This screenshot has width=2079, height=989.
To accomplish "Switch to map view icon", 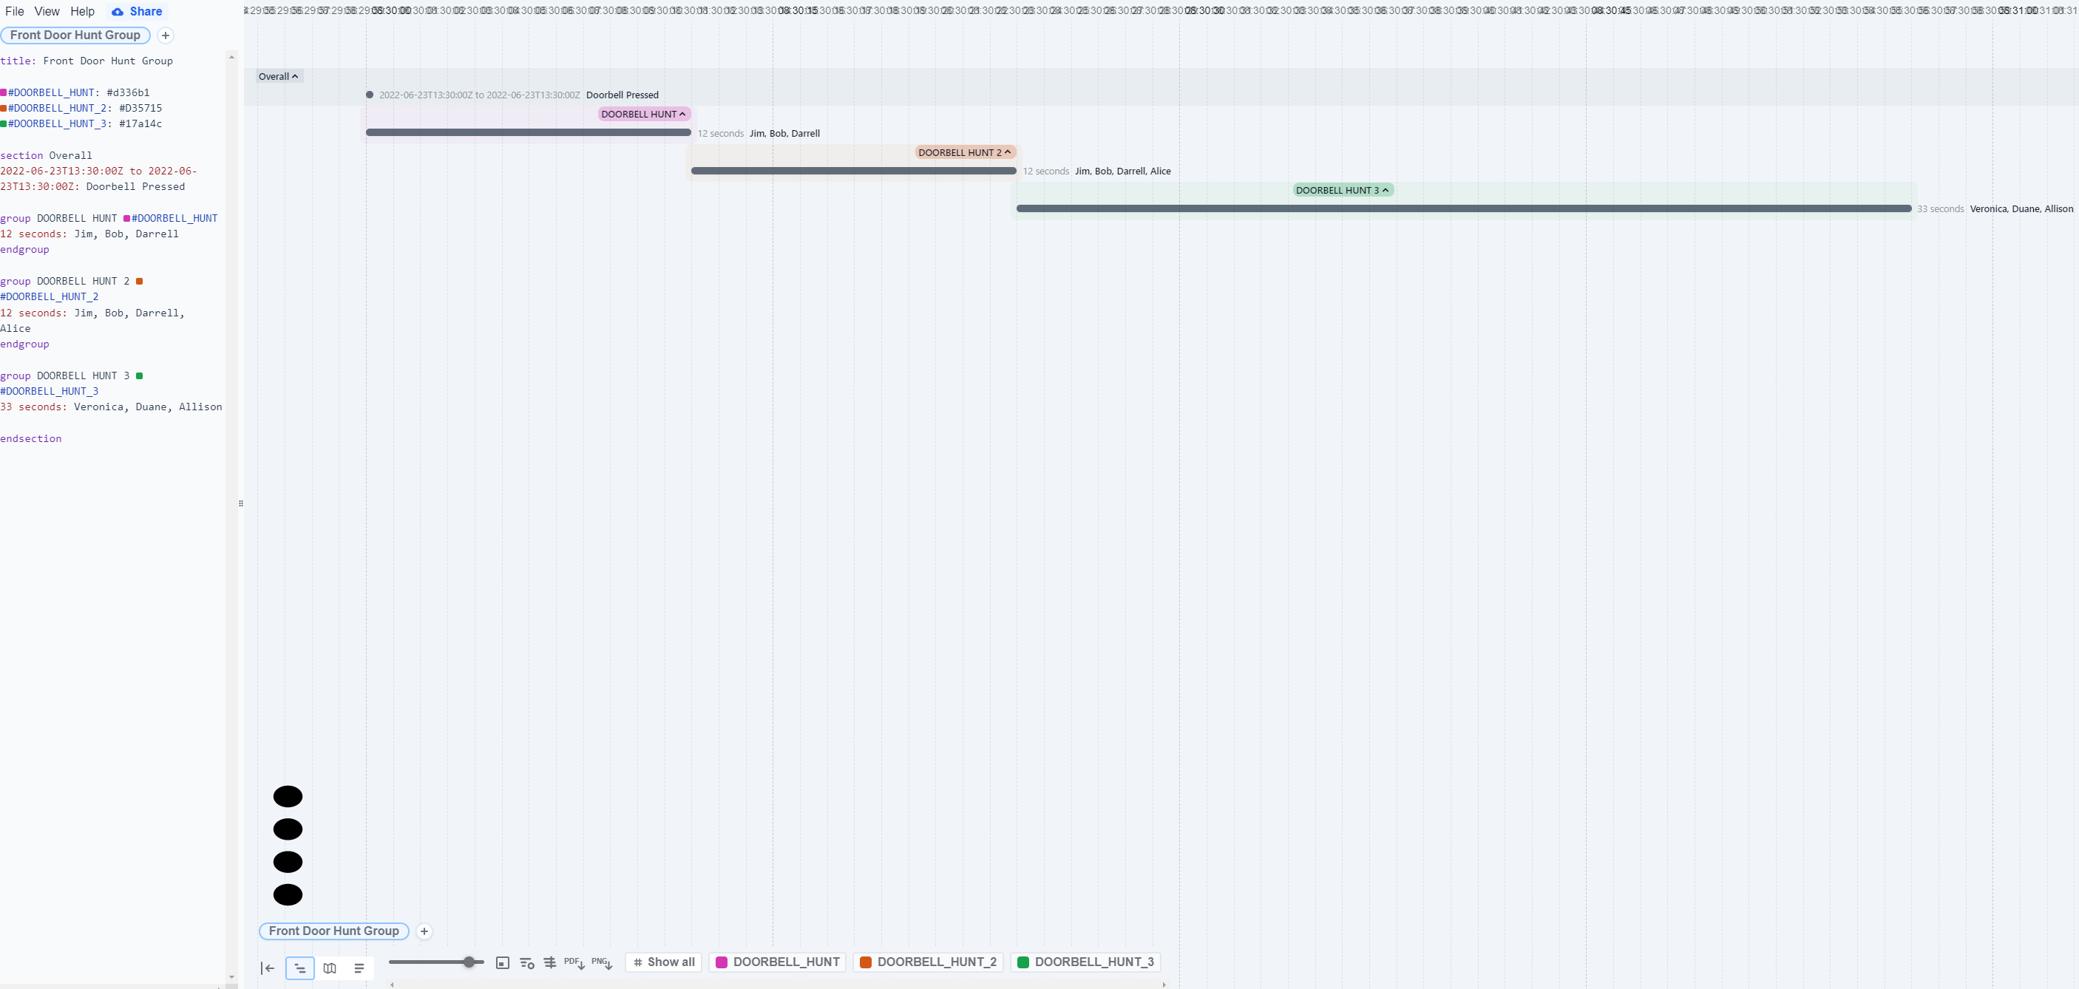I will pos(329,968).
